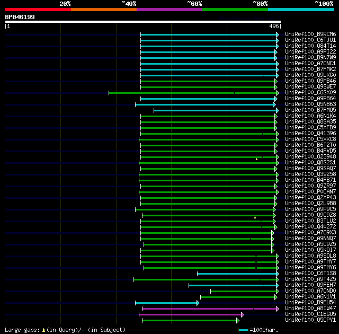
Task: Click the UniRef100_Q9LKG0 label
Action: click(x=310, y=75)
